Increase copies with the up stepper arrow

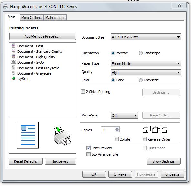point(117,128)
